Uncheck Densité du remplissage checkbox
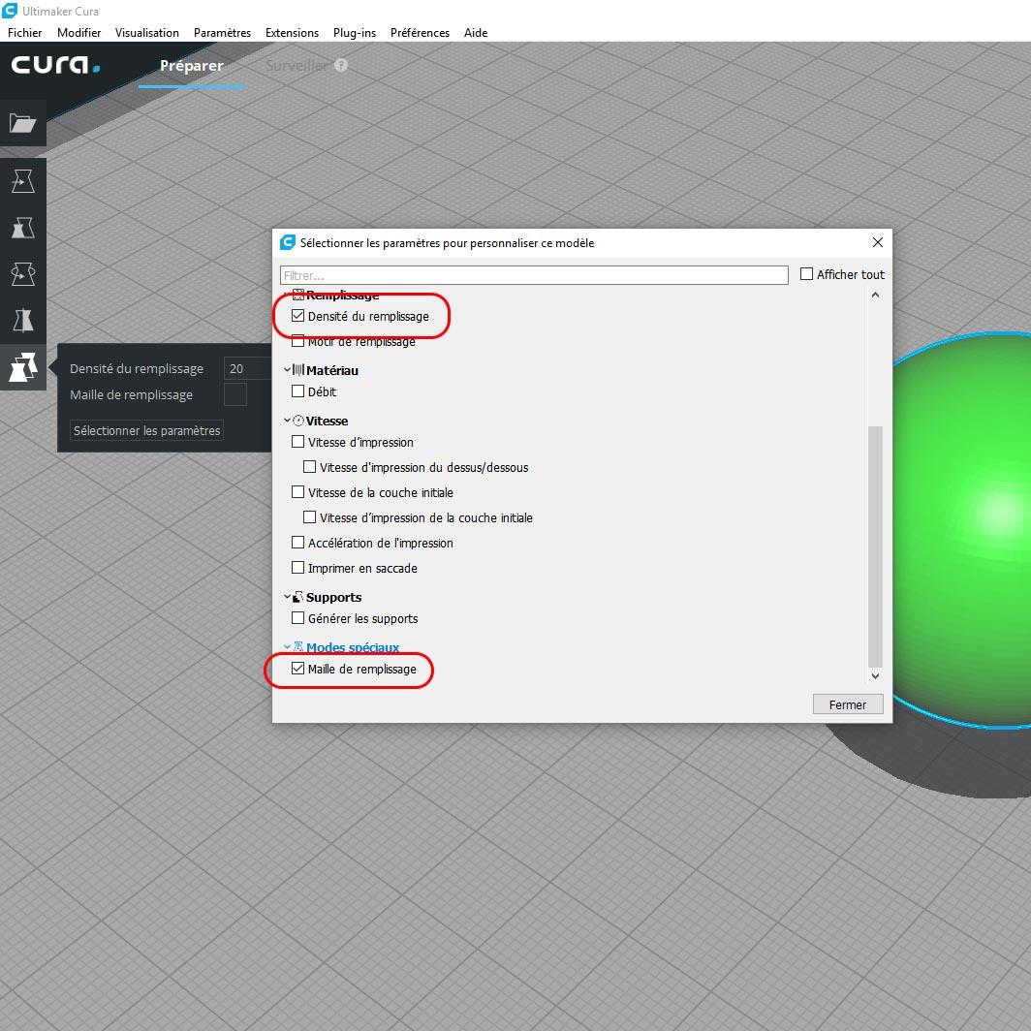Screen dimensions: 1031x1031 (297, 316)
